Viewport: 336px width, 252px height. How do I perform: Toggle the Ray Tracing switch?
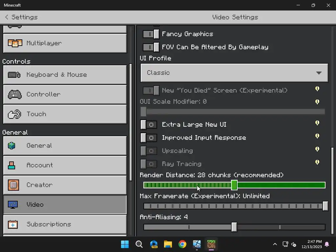(x=149, y=164)
